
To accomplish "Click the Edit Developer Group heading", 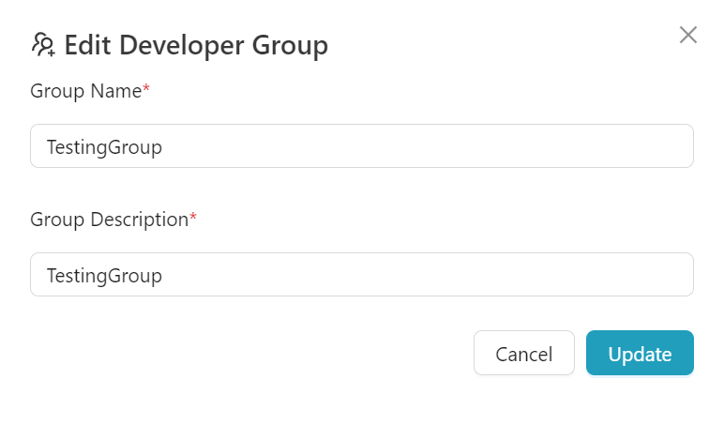I will (196, 45).
